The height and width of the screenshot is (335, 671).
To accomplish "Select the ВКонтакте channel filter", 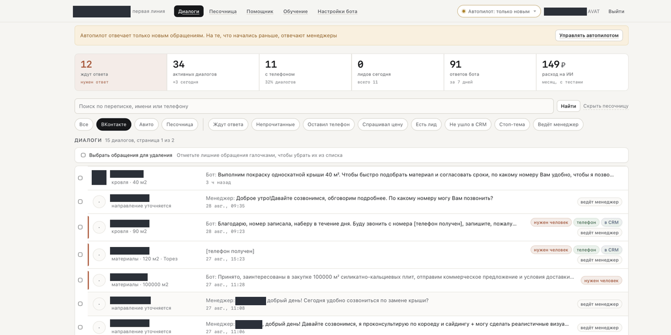I will click(x=114, y=124).
